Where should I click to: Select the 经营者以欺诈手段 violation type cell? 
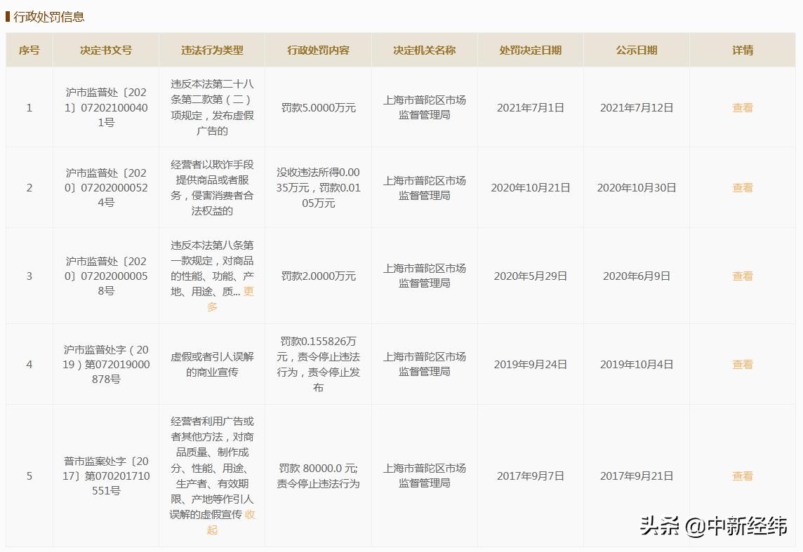[x=212, y=188]
